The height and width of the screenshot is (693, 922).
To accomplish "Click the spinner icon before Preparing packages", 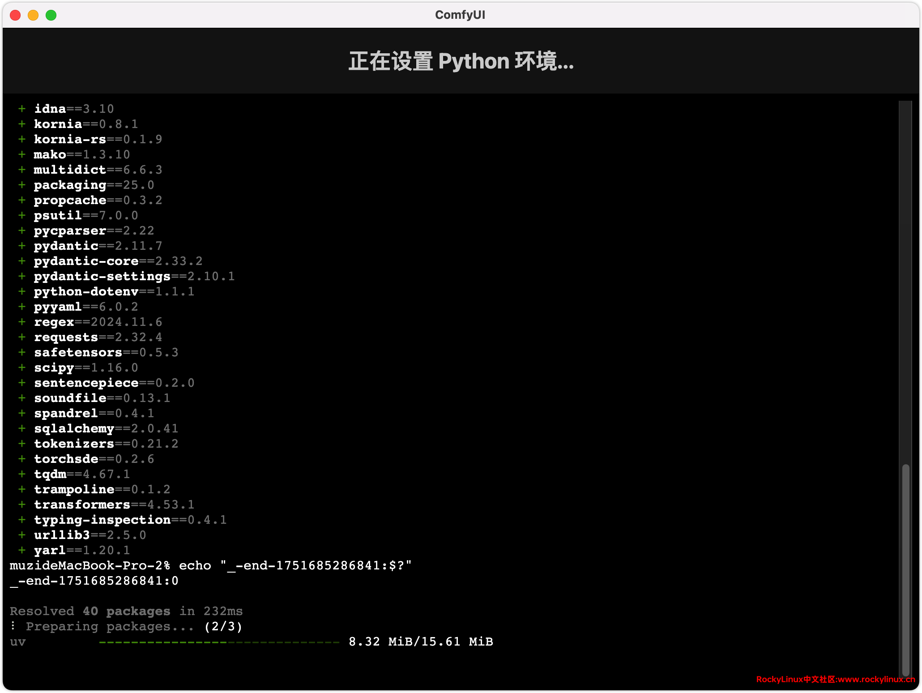I will point(13,625).
